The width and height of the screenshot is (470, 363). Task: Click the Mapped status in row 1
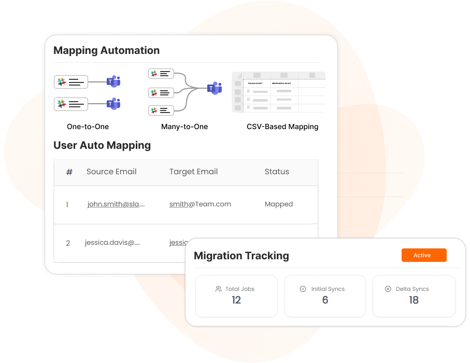click(279, 204)
